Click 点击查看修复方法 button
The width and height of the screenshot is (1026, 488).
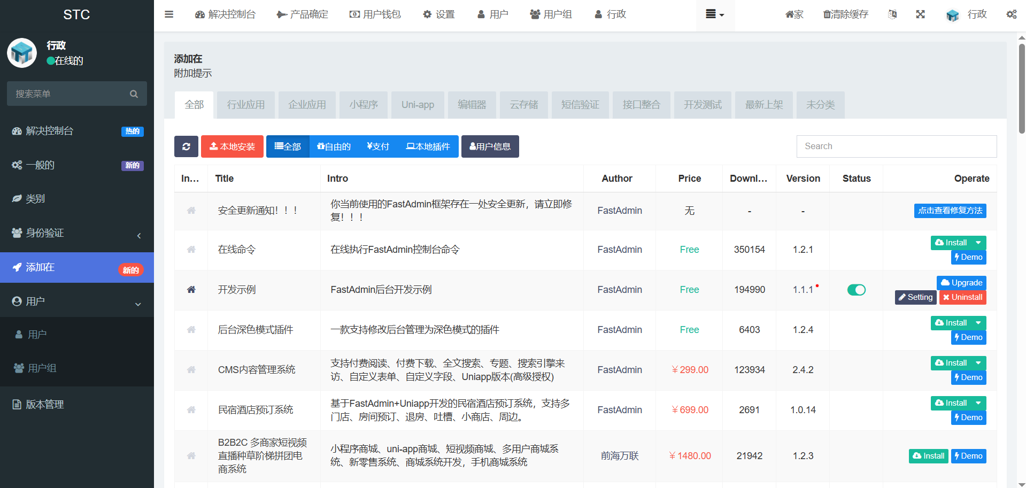pyautogui.click(x=950, y=211)
